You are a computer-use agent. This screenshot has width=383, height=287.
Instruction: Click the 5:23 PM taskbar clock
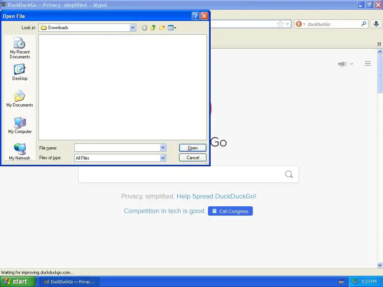point(369,281)
